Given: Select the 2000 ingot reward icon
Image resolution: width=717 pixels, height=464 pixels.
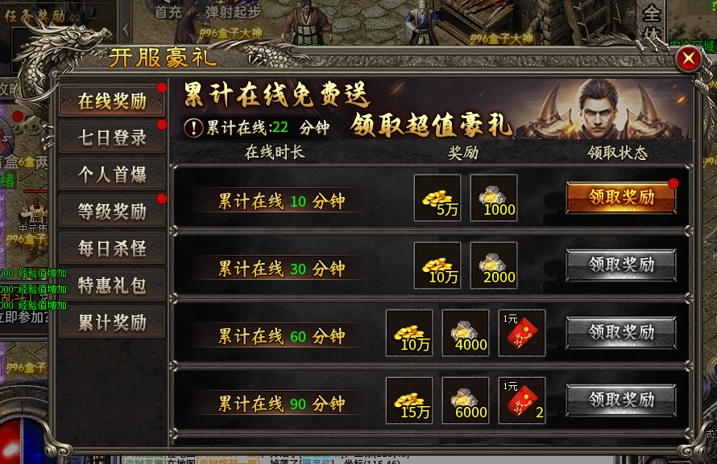Looking at the screenshot, I should tap(494, 265).
